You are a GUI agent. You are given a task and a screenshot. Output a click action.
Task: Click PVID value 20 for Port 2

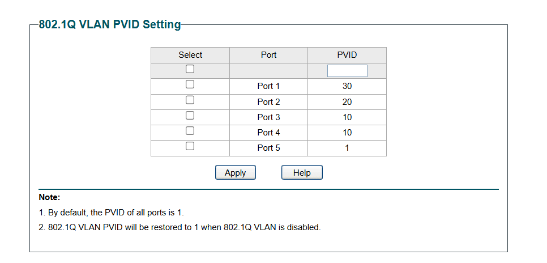tap(347, 102)
